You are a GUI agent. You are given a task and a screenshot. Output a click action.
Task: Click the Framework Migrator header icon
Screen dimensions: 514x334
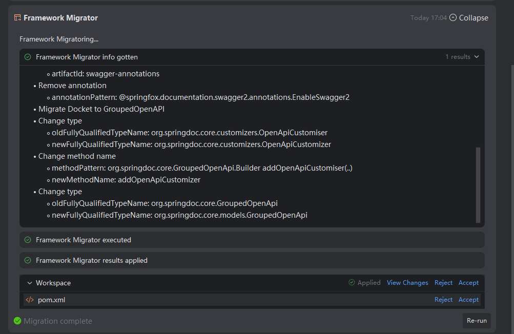17,18
